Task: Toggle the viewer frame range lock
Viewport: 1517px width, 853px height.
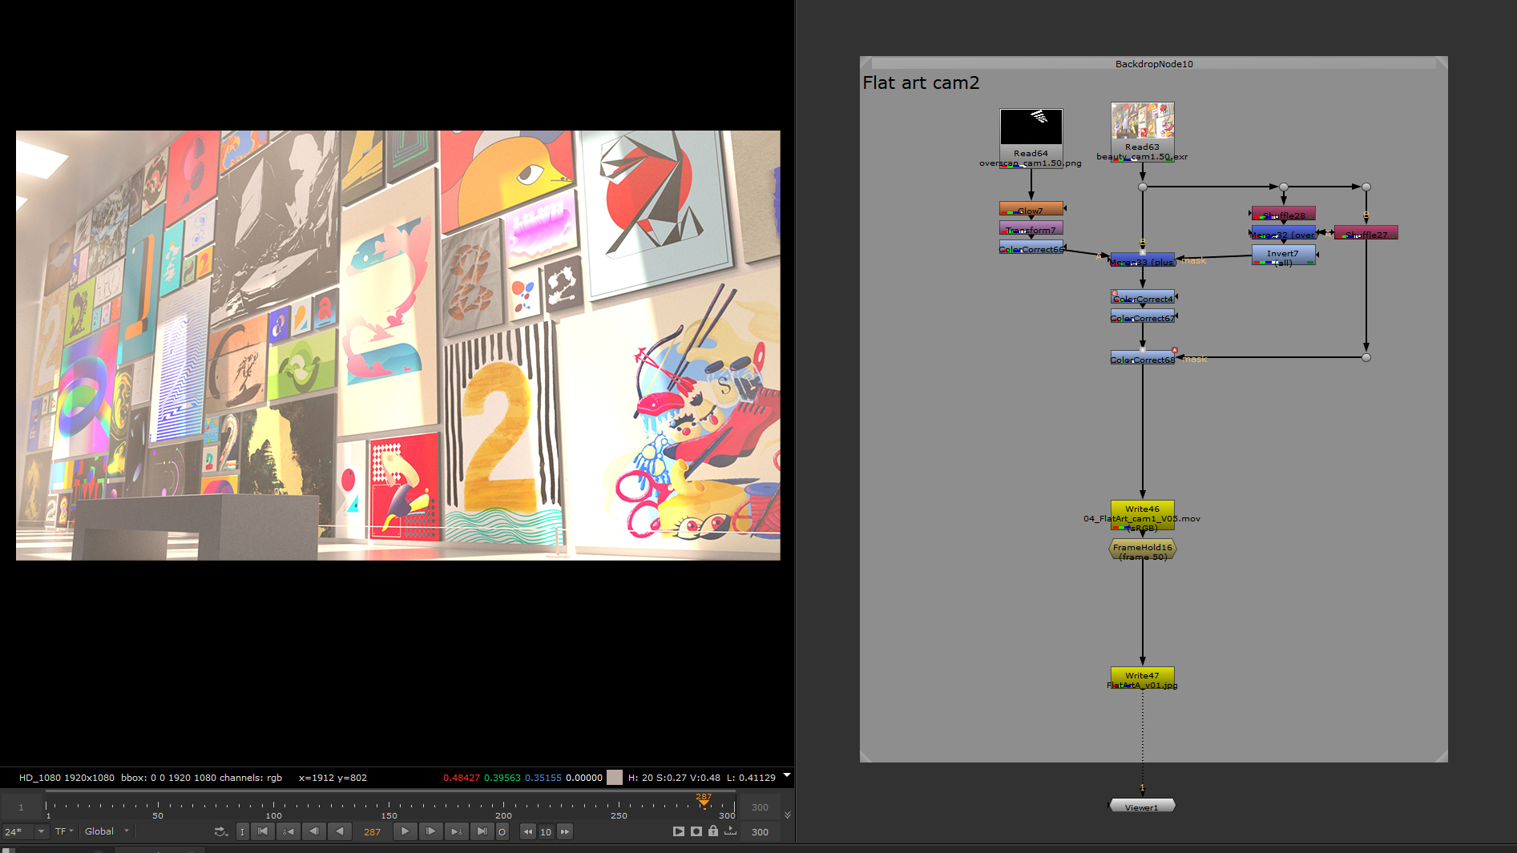Action: 713,831
